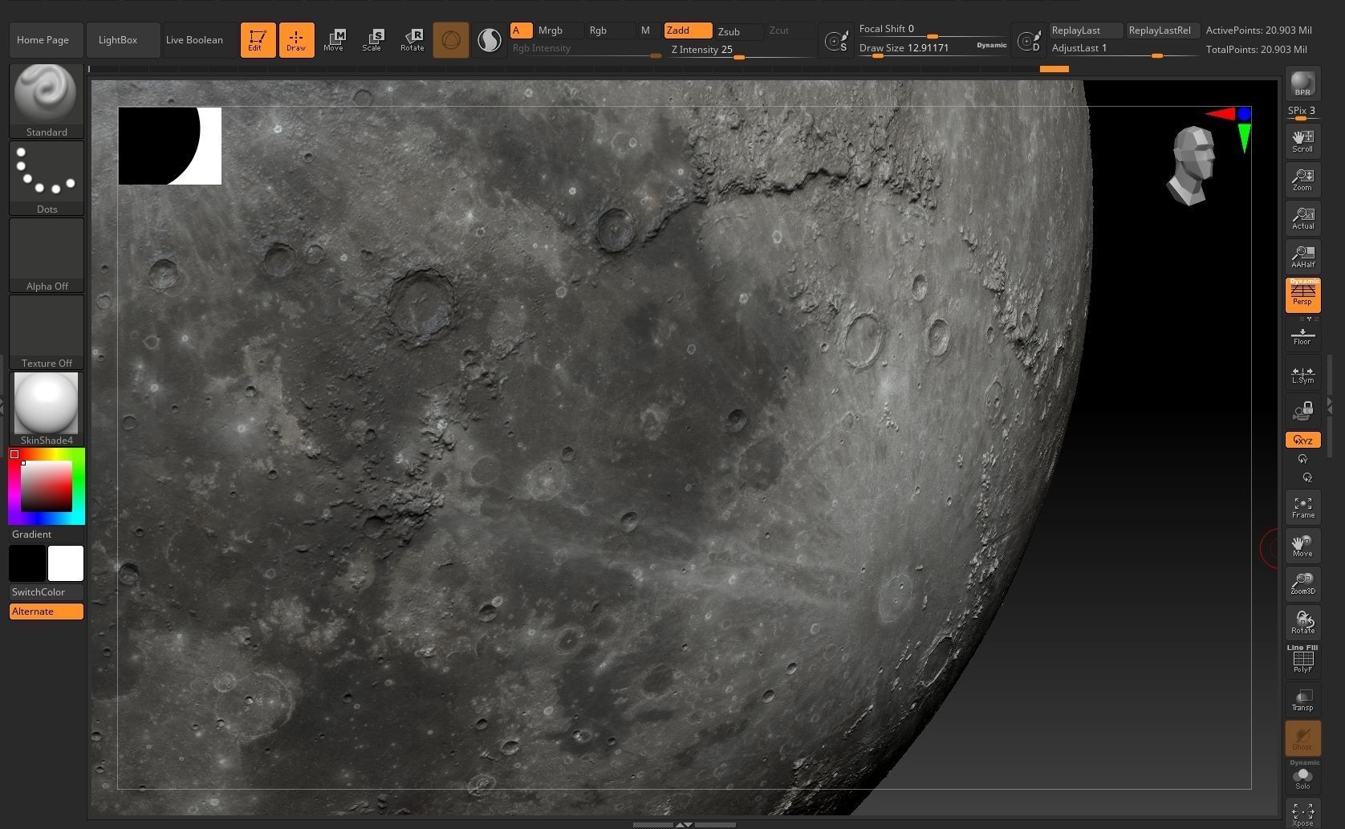The image size is (1345, 829).
Task: Toggle PolyF line fill display
Action: pos(1302,659)
